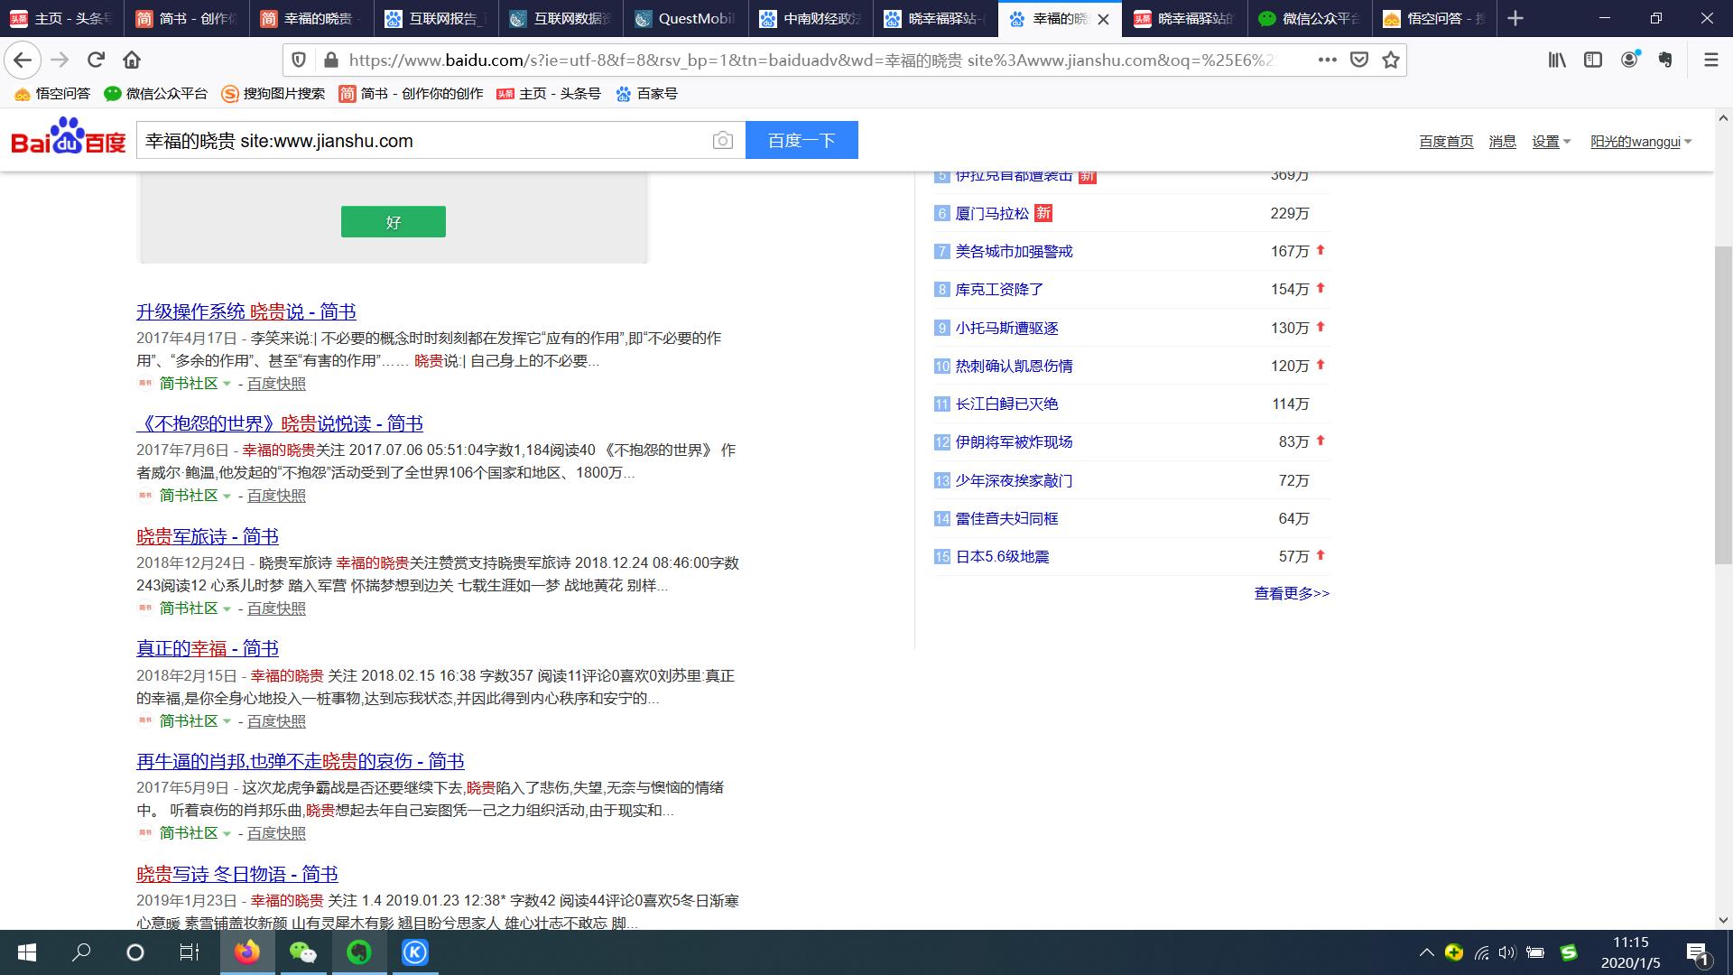
Task: Toggle the sidebar view icon
Action: click(x=1593, y=60)
